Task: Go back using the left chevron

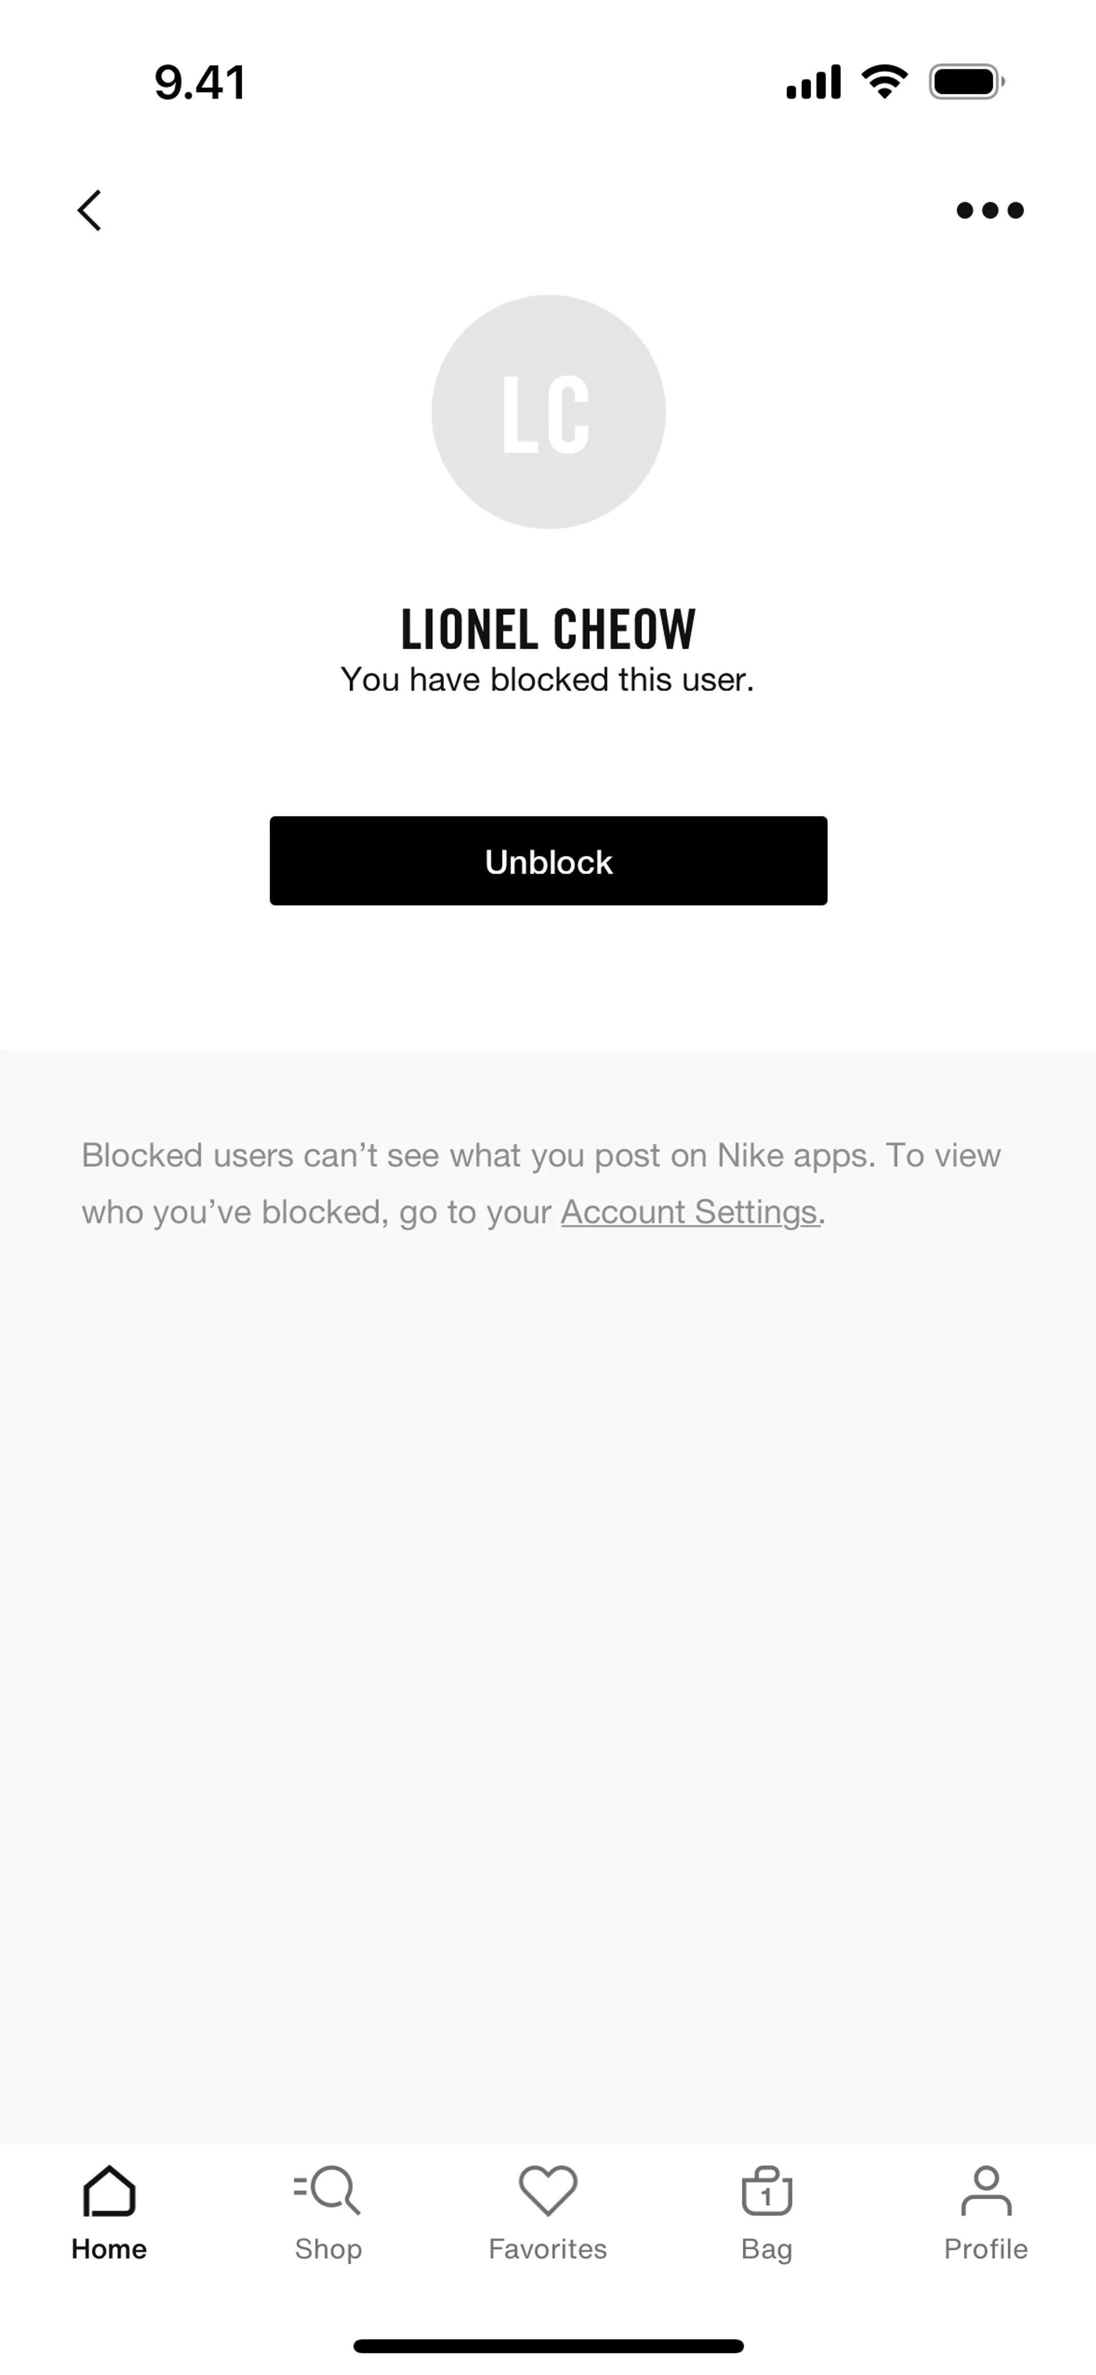Action: [90, 210]
